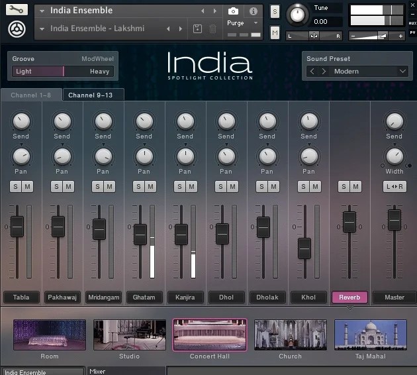The image size is (417, 375).
Task: Select the Kanjira channel label button
Action: click(185, 297)
